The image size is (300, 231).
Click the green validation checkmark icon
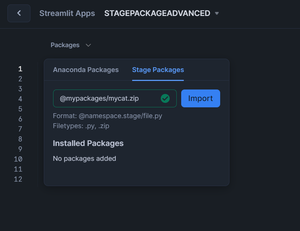(165, 98)
